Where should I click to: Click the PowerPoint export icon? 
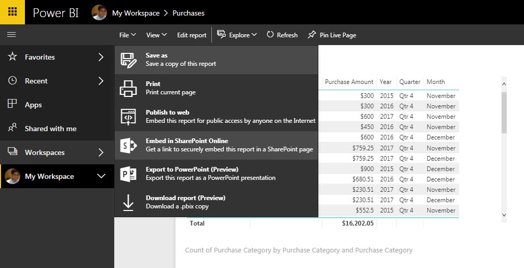[x=128, y=174]
